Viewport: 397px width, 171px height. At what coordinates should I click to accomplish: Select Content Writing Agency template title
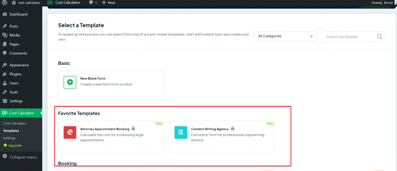pyautogui.click(x=210, y=129)
